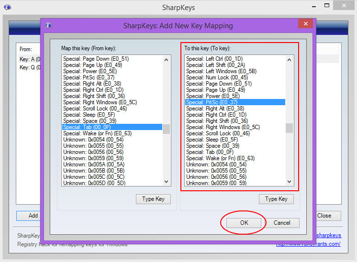357x262 pixels.
Task: Select Unknown 0x0055 in To list
Action: click(x=235, y=171)
